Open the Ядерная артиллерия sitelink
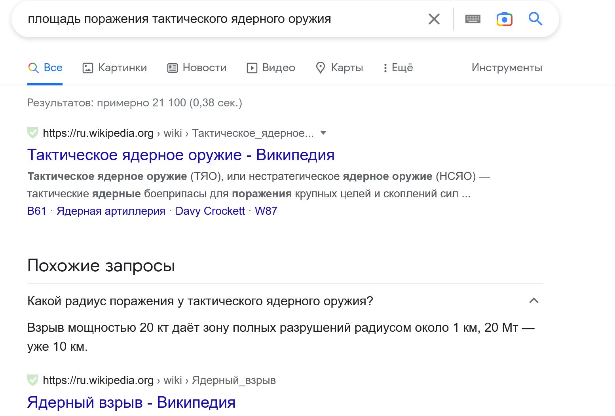The image size is (615, 416). click(111, 211)
